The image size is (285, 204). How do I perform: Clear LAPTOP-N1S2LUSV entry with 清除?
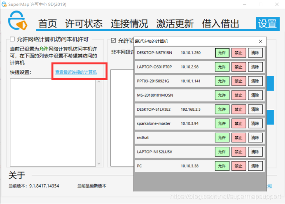[x=255, y=152]
